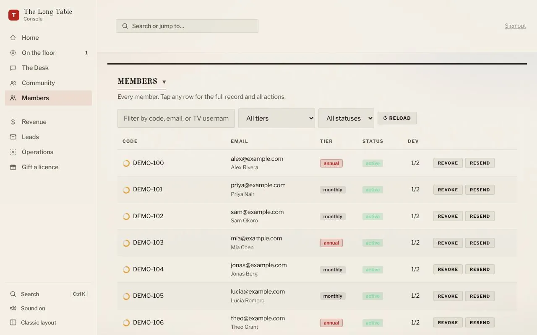Click the Gift a licence gift icon
The image size is (537, 335).
(13, 167)
